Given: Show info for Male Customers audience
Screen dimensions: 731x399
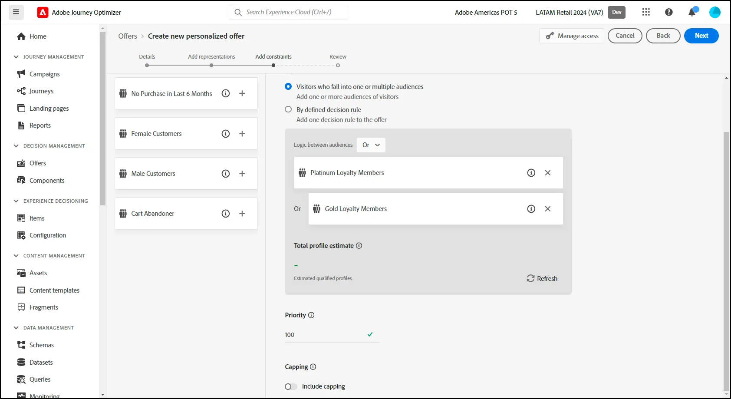Looking at the screenshot, I should click(x=226, y=174).
